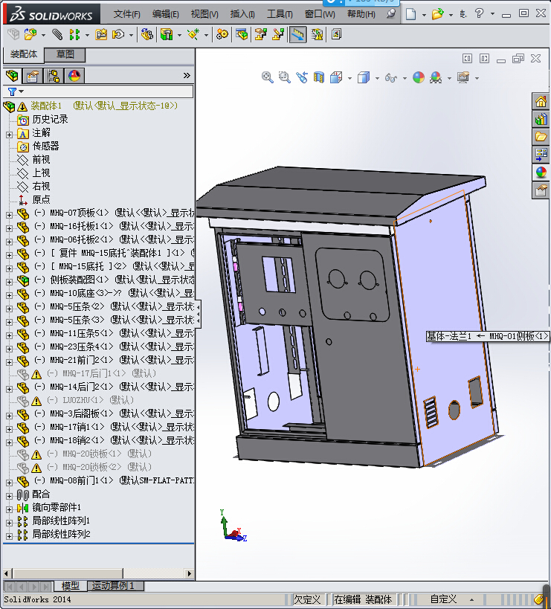Viewport: 551px width, 609px height.
Task: Open the PropertyManager tab icon
Action: (x=33, y=75)
